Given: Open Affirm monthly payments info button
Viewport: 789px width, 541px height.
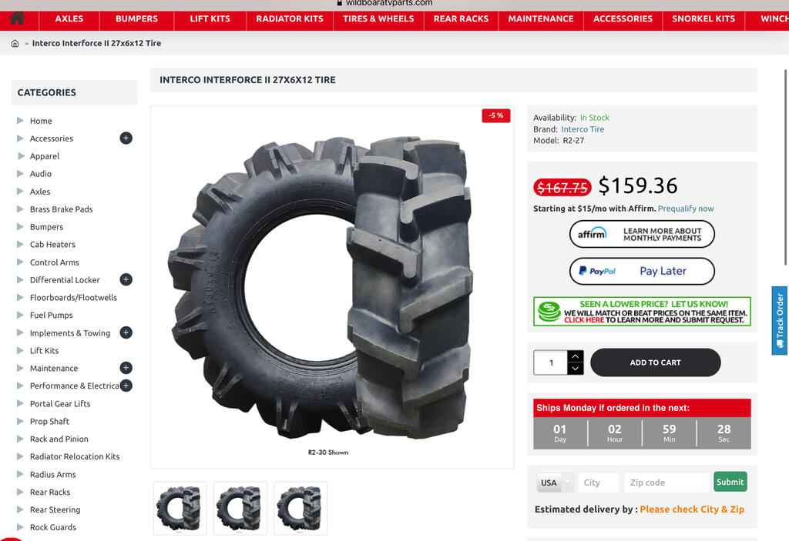Looking at the screenshot, I should (642, 234).
